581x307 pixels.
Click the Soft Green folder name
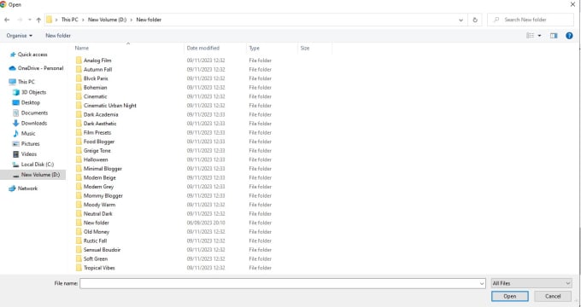(x=96, y=259)
